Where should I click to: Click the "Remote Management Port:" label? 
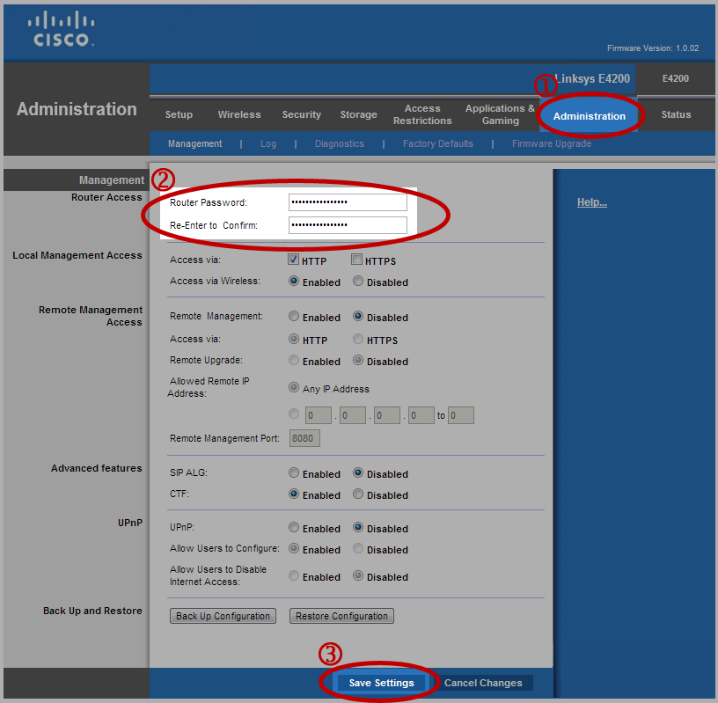pos(224,438)
